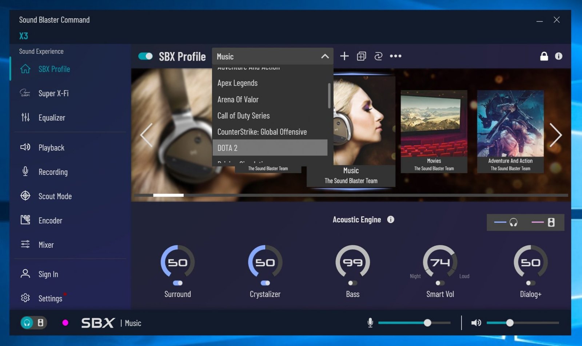Go to Playback settings
The image size is (582, 346).
click(51, 148)
